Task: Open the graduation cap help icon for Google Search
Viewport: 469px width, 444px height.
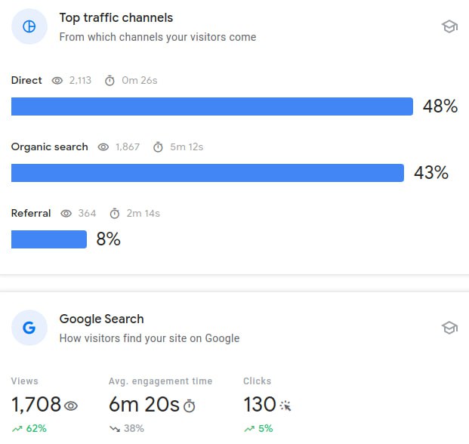Action: pyautogui.click(x=449, y=328)
